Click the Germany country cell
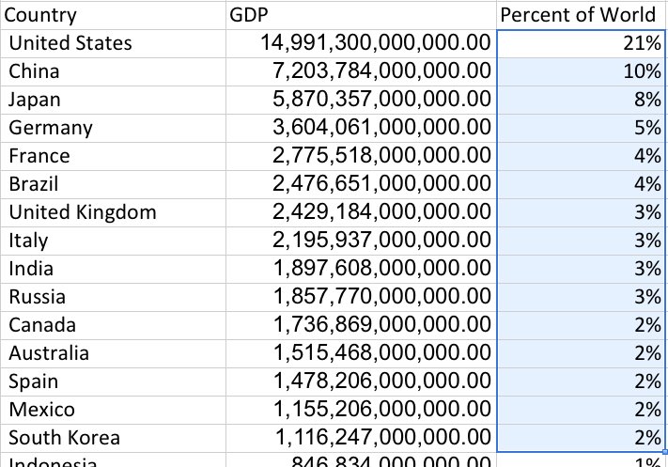The height and width of the screenshot is (467, 668). 113,128
